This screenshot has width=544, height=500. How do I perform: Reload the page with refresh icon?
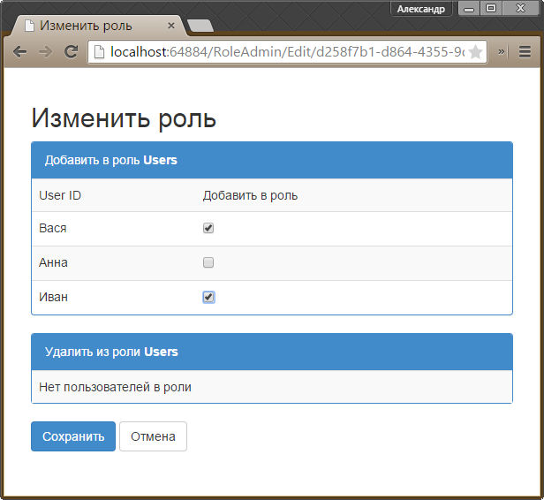coord(72,52)
